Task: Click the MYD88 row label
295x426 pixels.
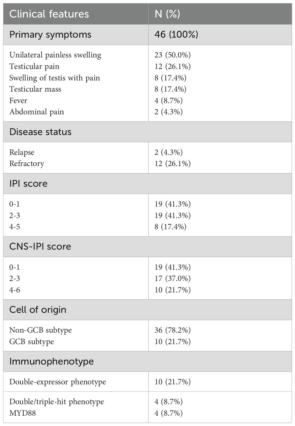Action: pyautogui.click(x=23, y=413)
